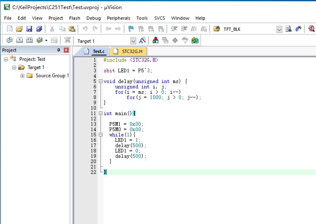Collapse Target 1 tree node
This screenshot has height=224, width=316.
point(14,67)
